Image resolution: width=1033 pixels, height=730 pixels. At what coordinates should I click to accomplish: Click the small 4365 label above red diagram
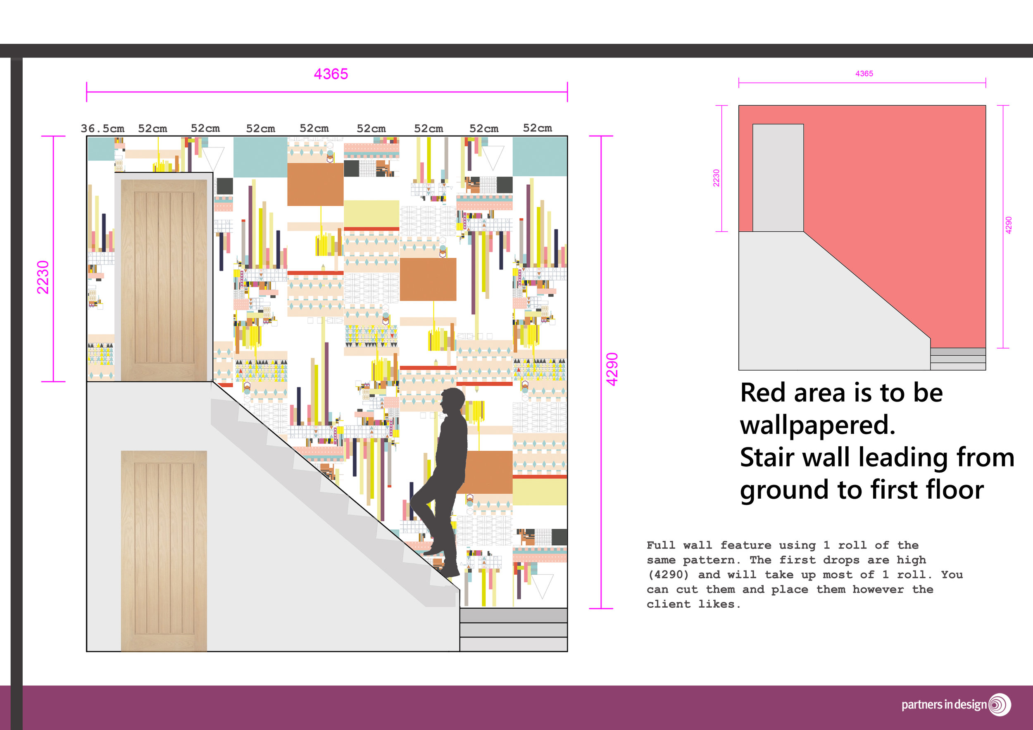click(864, 74)
